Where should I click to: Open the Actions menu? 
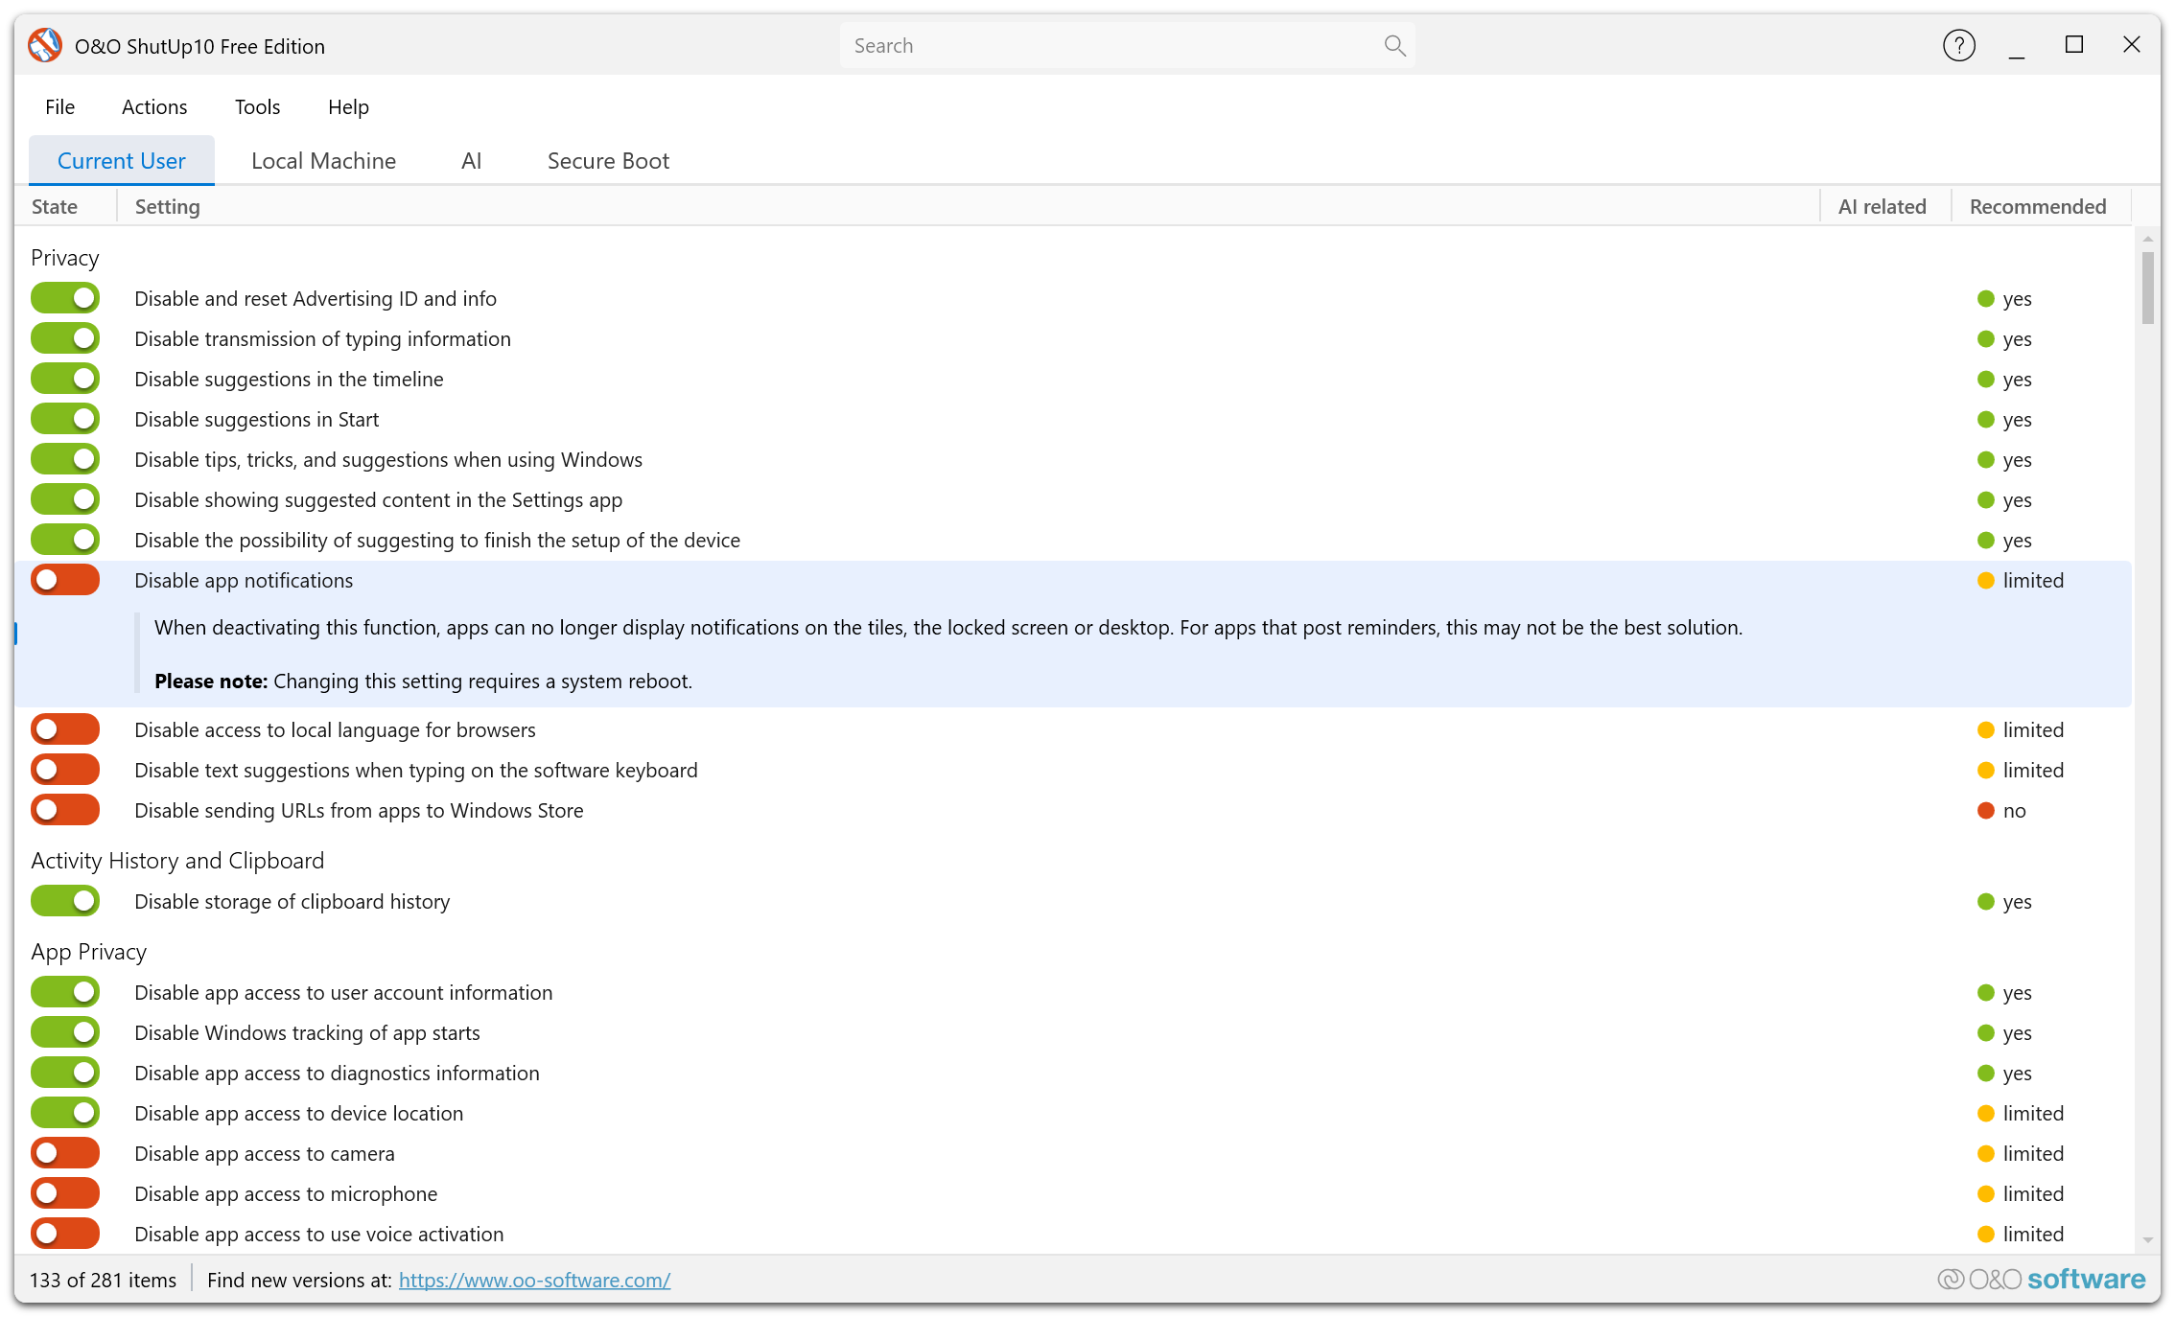click(154, 106)
